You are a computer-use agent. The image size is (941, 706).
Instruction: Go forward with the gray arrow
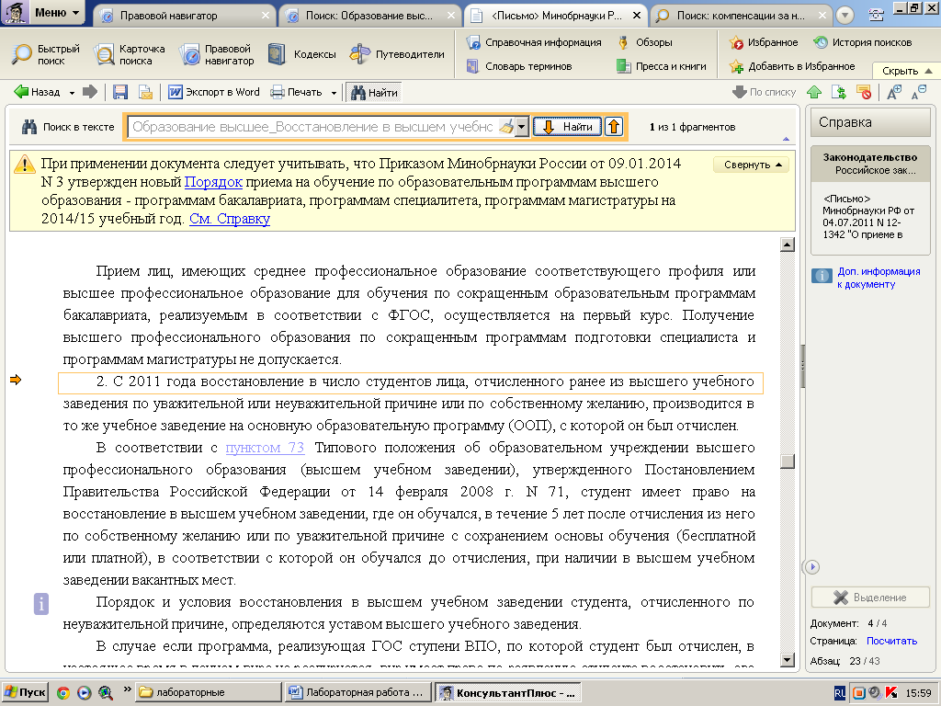pos(90,92)
